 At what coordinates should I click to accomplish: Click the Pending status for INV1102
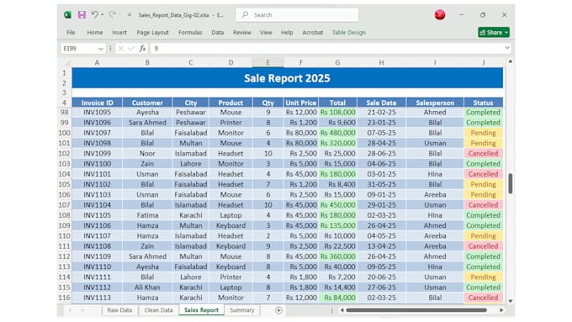coord(484,184)
